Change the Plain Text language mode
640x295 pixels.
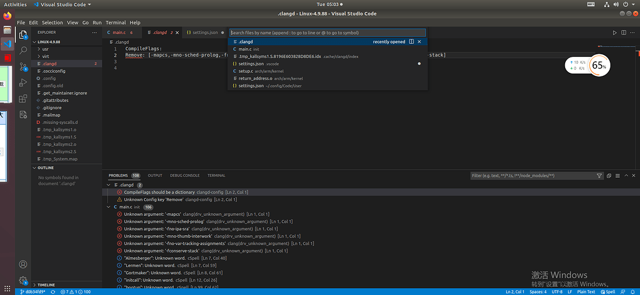pyautogui.click(x=586, y=291)
